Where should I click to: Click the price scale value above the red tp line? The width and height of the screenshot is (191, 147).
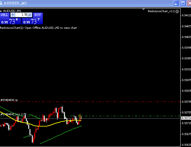pyautogui.click(x=186, y=91)
